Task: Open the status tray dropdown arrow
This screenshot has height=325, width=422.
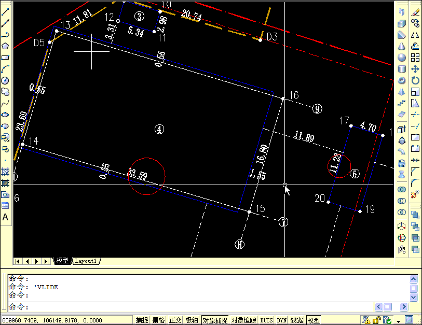Action: coord(398,320)
